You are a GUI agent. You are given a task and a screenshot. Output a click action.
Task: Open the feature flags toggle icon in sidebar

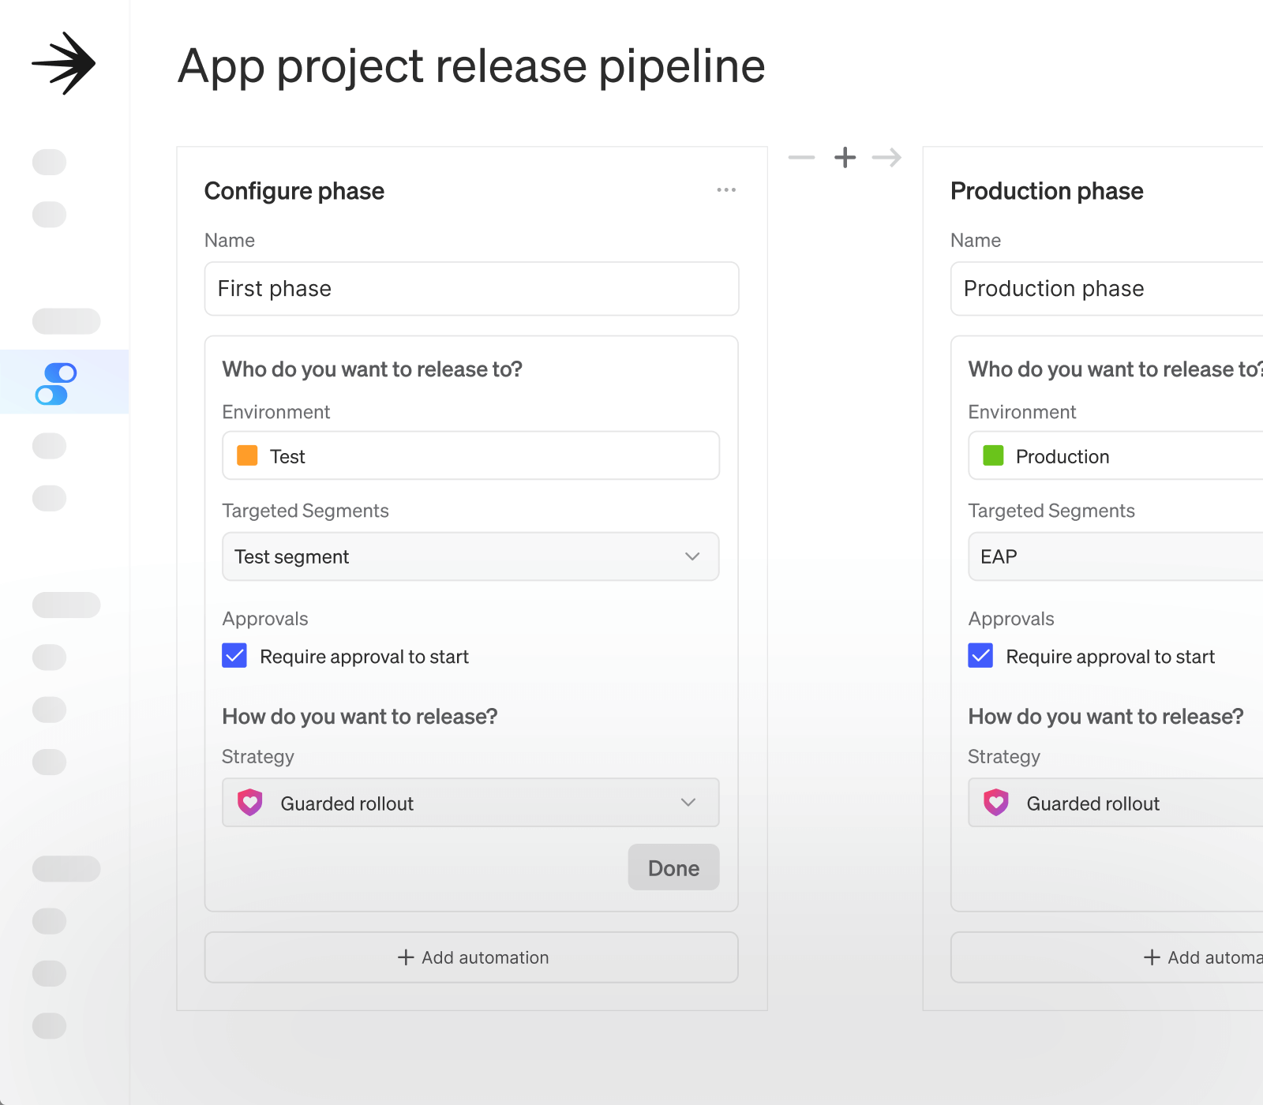56,384
